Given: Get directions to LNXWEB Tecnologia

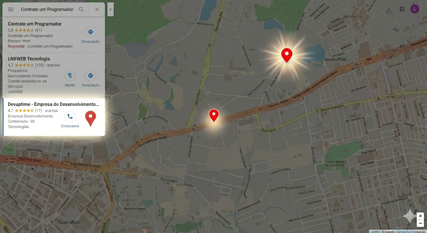Looking at the screenshot, I should click(90, 76).
